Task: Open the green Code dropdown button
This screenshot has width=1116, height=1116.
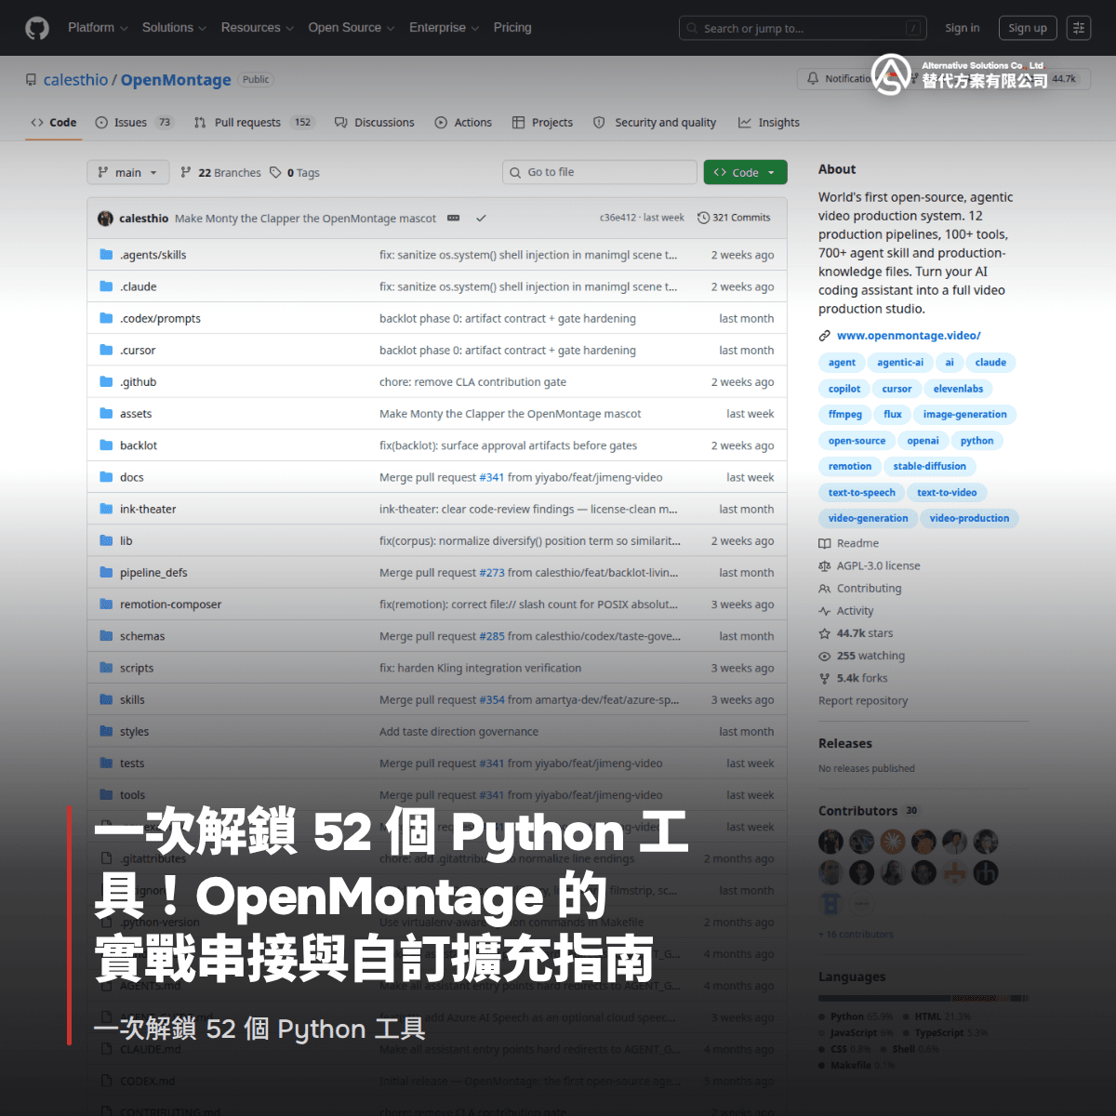Action: pos(745,172)
